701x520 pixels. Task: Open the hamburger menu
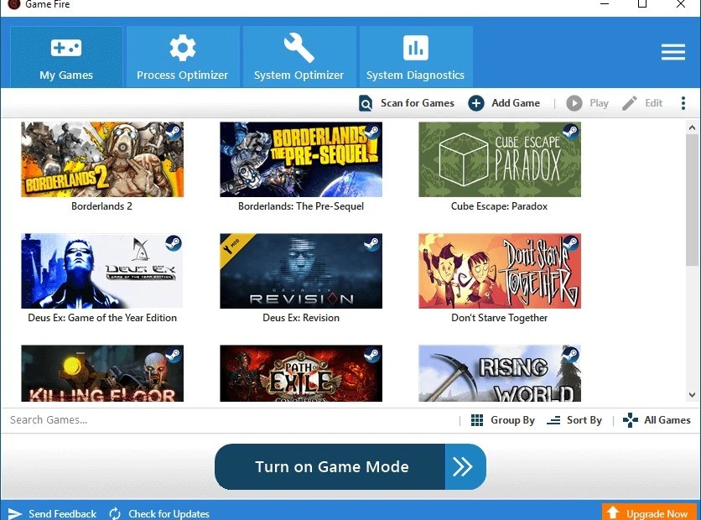coord(672,51)
